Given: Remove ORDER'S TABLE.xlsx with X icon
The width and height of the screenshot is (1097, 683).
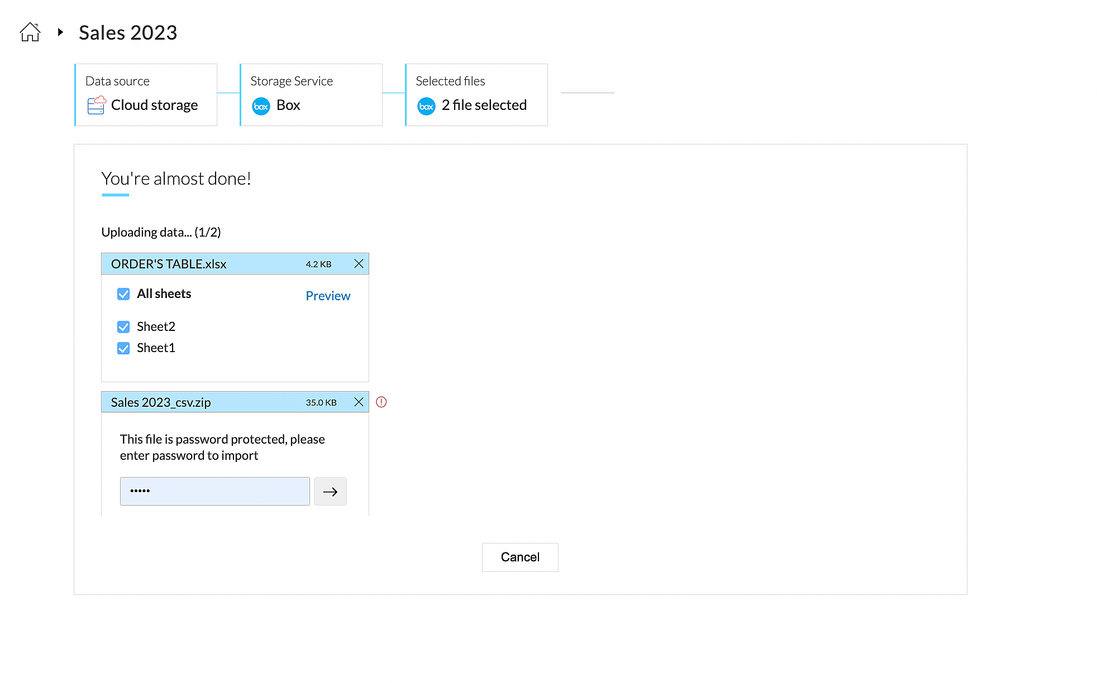Looking at the screenshot, I should pos(359,263).
